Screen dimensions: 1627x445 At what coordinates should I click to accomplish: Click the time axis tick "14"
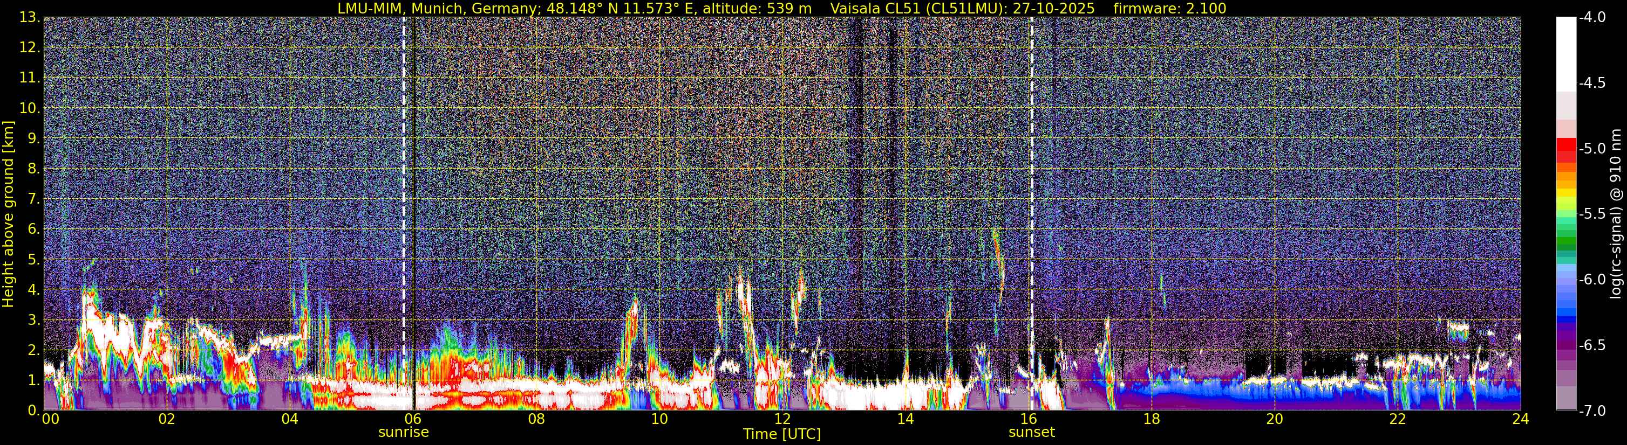pyautogui.click(x=905, y=419)
